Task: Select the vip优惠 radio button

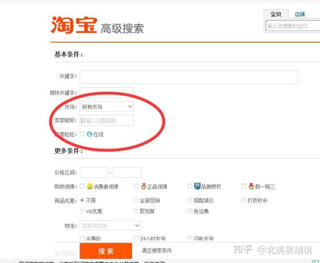Action: [82, 211]
